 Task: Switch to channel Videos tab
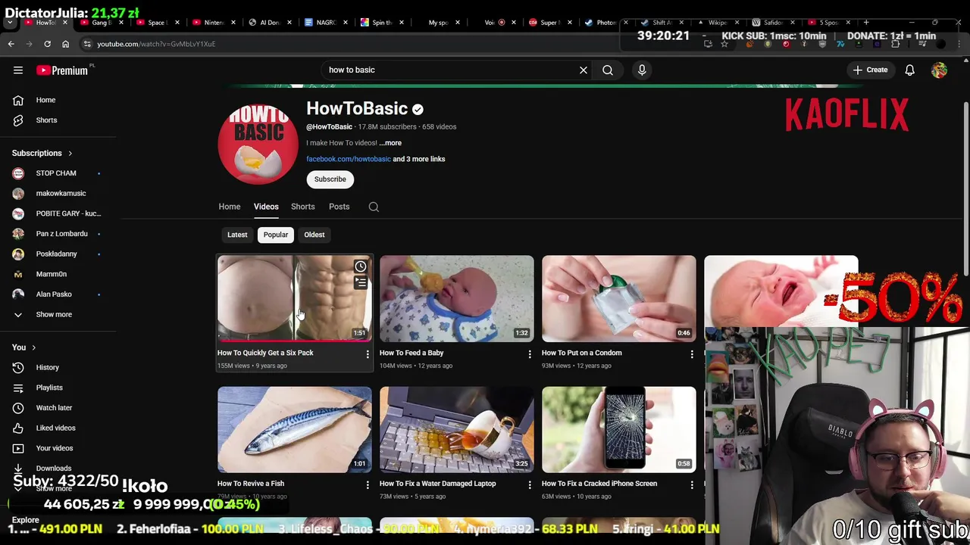point(266,207)
